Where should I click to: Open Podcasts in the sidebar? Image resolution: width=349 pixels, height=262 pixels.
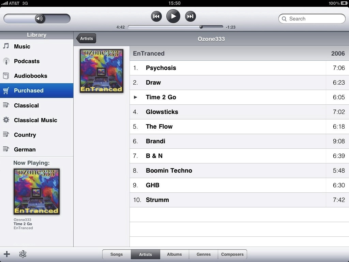(x=27, y=61)
